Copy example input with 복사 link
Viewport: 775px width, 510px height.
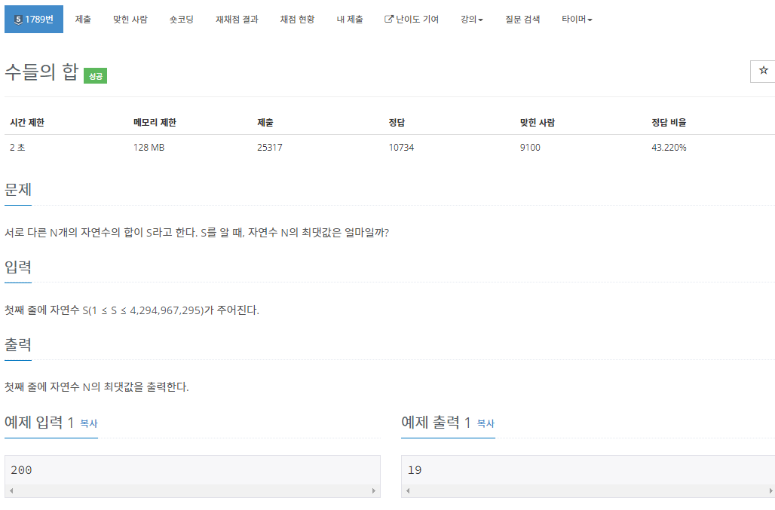pos(89,423)
